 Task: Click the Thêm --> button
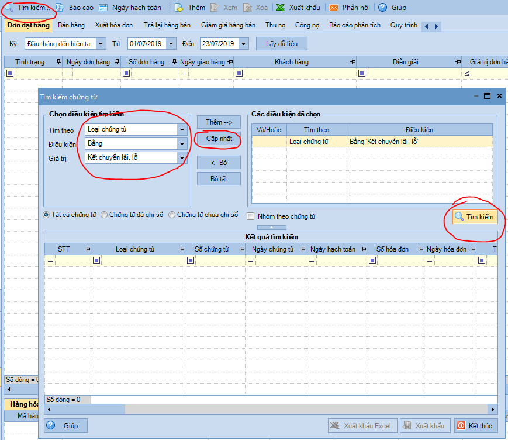[x=219, y=122]
